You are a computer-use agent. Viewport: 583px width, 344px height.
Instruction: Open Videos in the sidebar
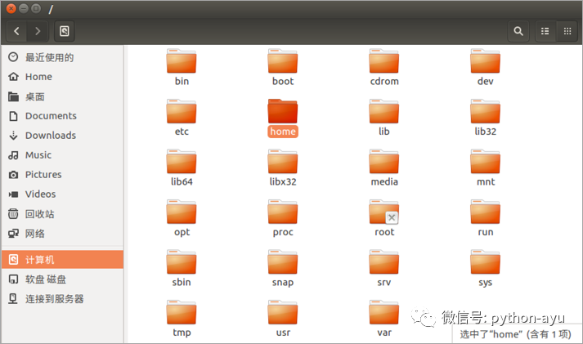point(62,194)
